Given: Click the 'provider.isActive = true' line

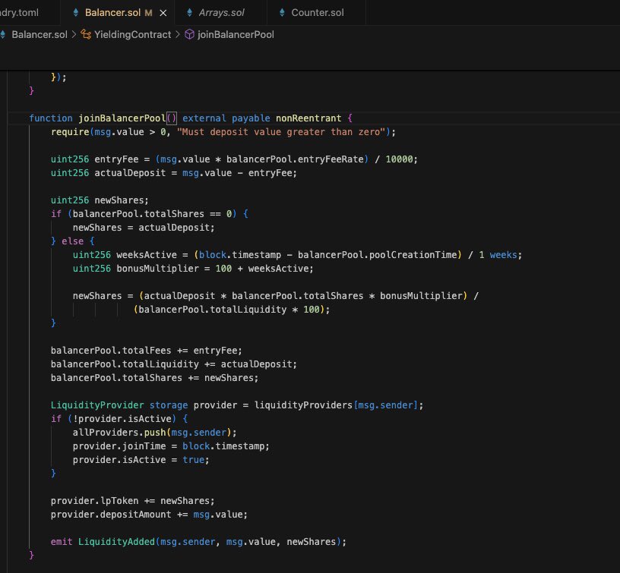Looking at the screenshot, I should tap(141, 460).
